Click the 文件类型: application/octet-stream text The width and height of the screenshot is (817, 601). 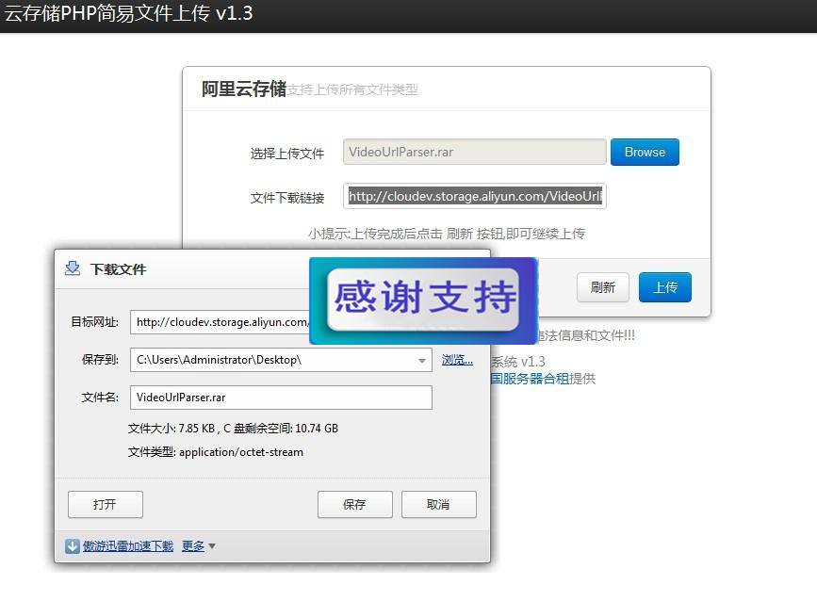[x=216, y=452]
